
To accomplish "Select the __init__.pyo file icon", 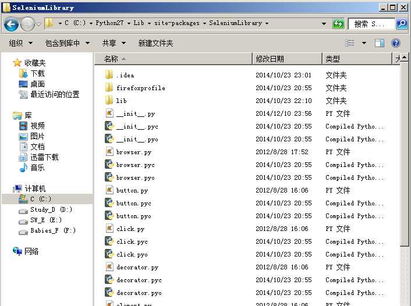I will [109, 139].
